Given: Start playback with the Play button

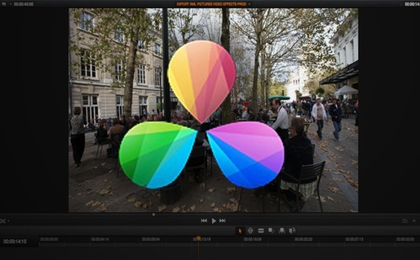Looking at the screenshot, I should pos(213,221).
